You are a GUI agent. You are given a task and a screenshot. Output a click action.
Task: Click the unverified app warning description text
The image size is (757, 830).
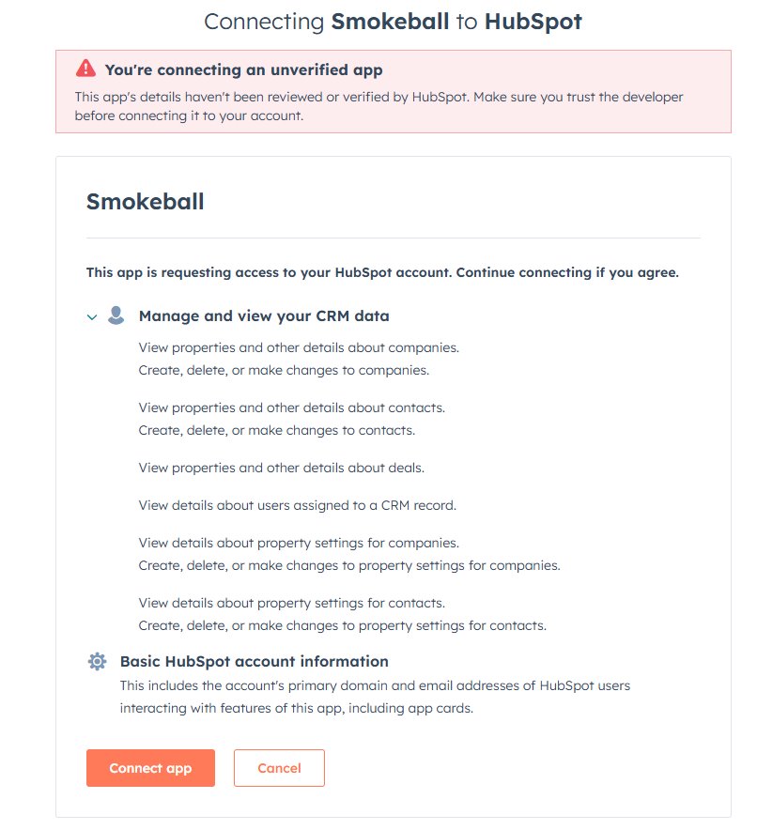tap(378, 106)
